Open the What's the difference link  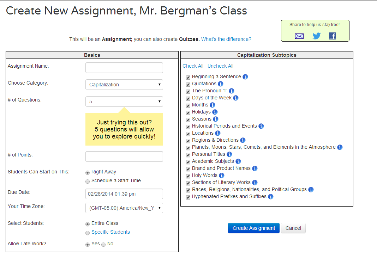pyautogui.click(x=226, y=39)
